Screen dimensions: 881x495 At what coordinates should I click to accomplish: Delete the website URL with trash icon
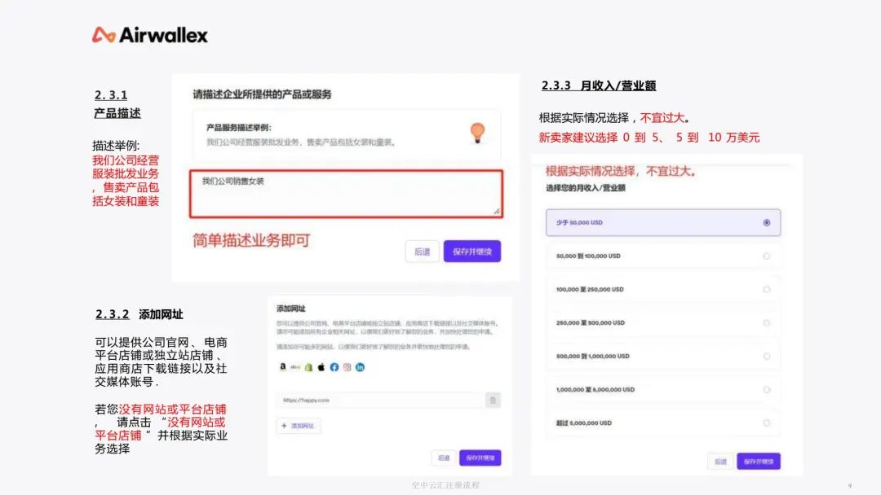(x=492, y=400)
